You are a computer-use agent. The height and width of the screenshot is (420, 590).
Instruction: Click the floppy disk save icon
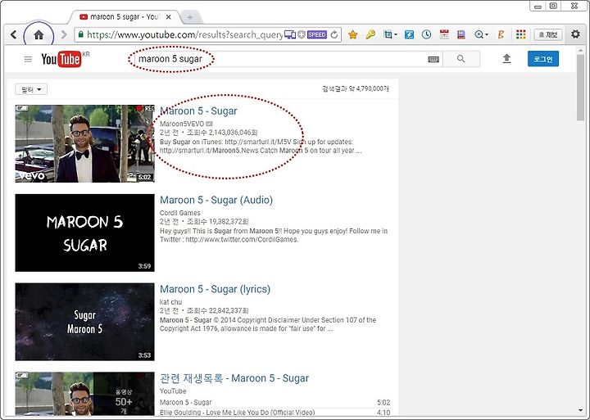point(461,35)
